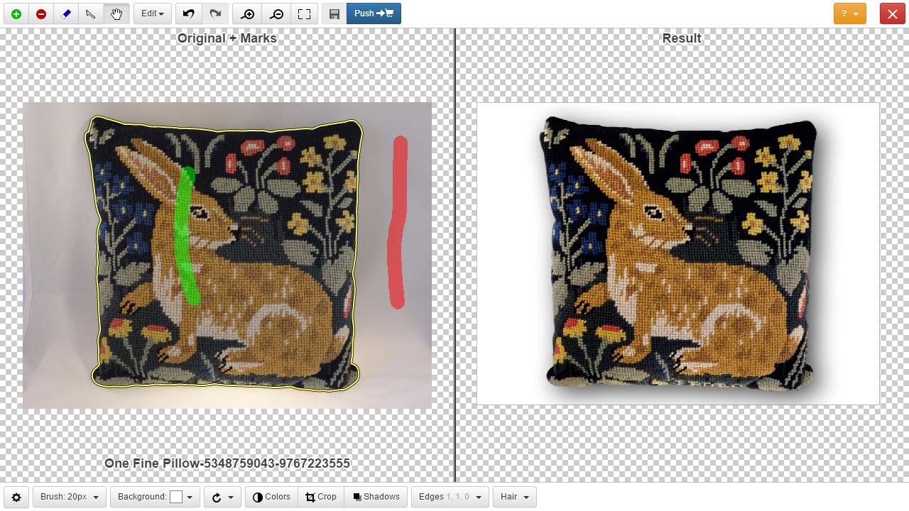Viewport: 909px width, 511px height.
Task: Click the result pillow preview
Action: coord(678,254)
